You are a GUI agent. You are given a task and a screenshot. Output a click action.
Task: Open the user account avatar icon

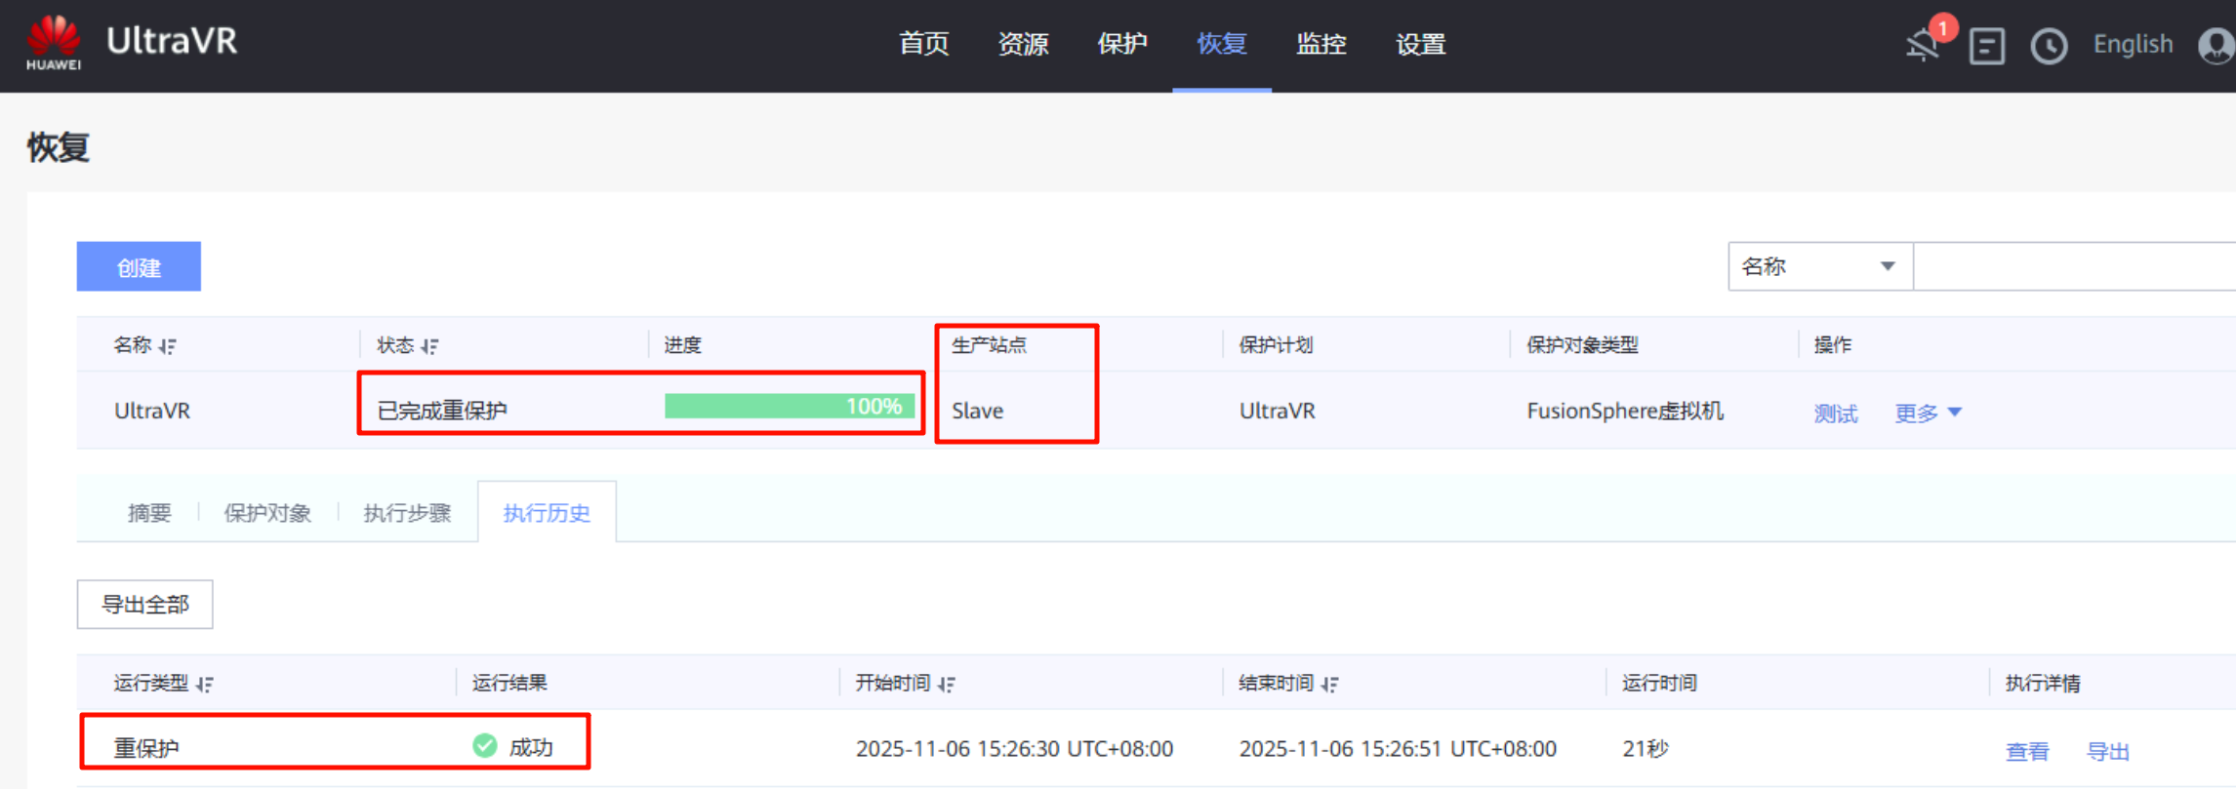[x=2216, y=46]
